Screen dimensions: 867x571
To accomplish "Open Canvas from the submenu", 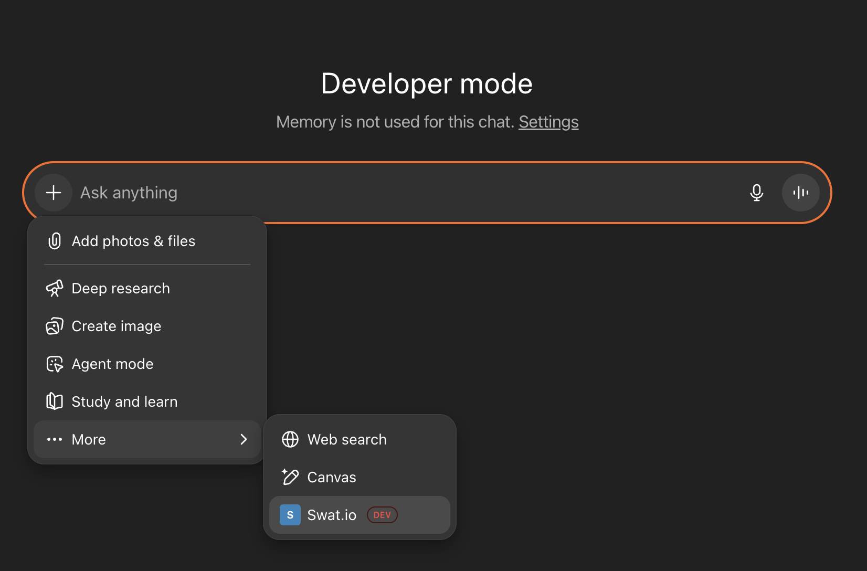I will [360, 477].
